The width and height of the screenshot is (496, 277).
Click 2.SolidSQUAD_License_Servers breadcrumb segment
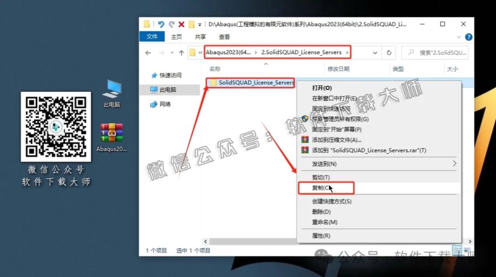click(x=301, y=52)
